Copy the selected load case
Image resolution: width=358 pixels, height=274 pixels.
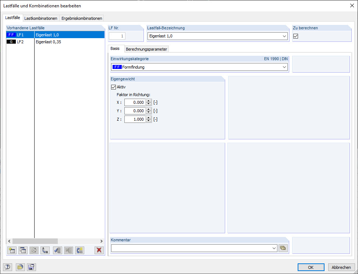coord(23,250)
